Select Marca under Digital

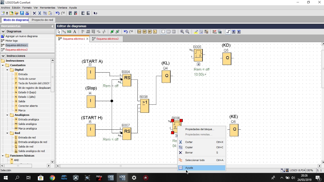(x=22, y=110)
